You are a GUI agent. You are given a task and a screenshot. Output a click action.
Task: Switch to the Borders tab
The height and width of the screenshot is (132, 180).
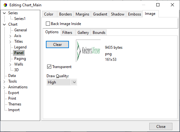tap(65, 14)
